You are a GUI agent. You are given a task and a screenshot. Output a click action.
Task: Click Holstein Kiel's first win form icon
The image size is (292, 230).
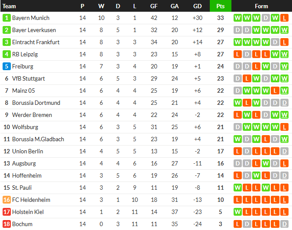[x=237, y=212]
